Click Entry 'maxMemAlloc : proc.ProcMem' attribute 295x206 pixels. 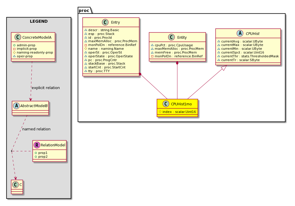click(113, 41)
